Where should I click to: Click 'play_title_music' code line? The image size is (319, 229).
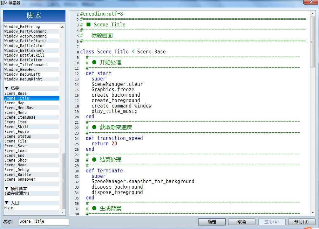coord(114,111)
